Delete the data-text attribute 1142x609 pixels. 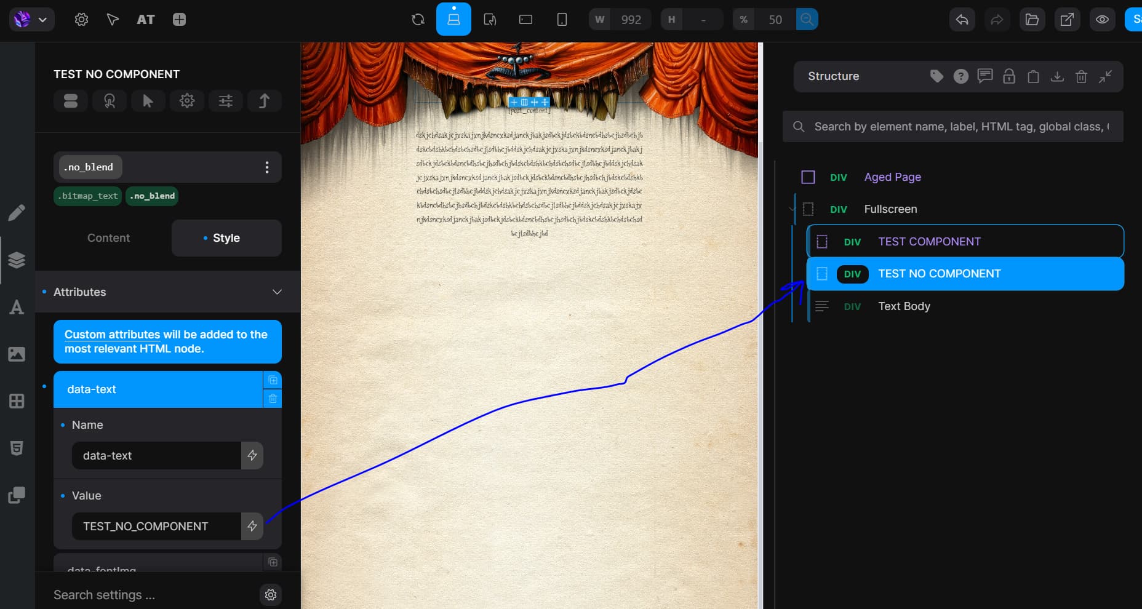coord(273,399)
